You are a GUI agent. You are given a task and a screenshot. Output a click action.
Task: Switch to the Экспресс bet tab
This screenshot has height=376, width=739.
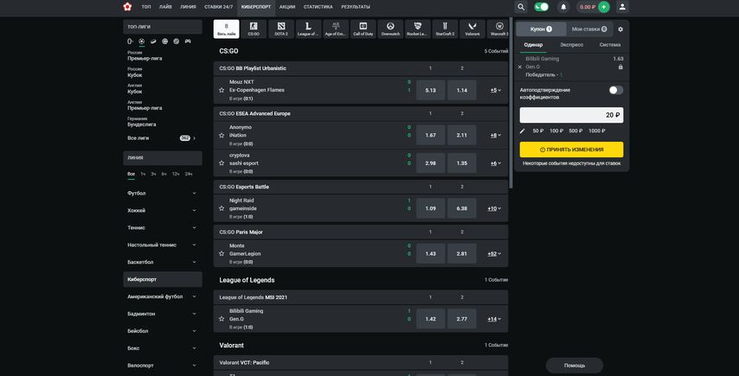571,45
